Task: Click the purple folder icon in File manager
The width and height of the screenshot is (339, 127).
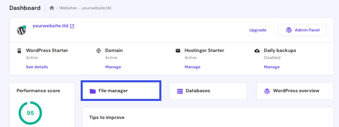Action: click(93, 91)
